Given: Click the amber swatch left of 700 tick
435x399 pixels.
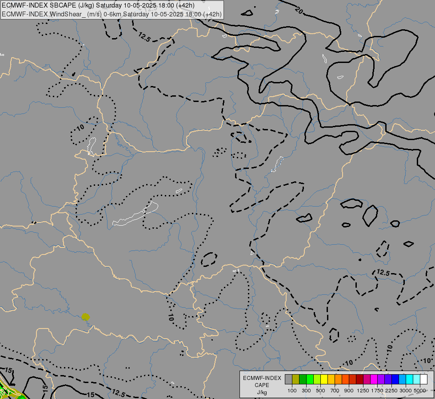Looking at the screenshot, I should pyautogui.click(x=331, y=379).
